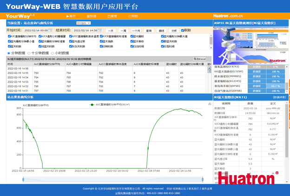Click the 数据库 icon for 基准辐射站
This screenshot has height=196, width=290.
[x=257, y=81]
